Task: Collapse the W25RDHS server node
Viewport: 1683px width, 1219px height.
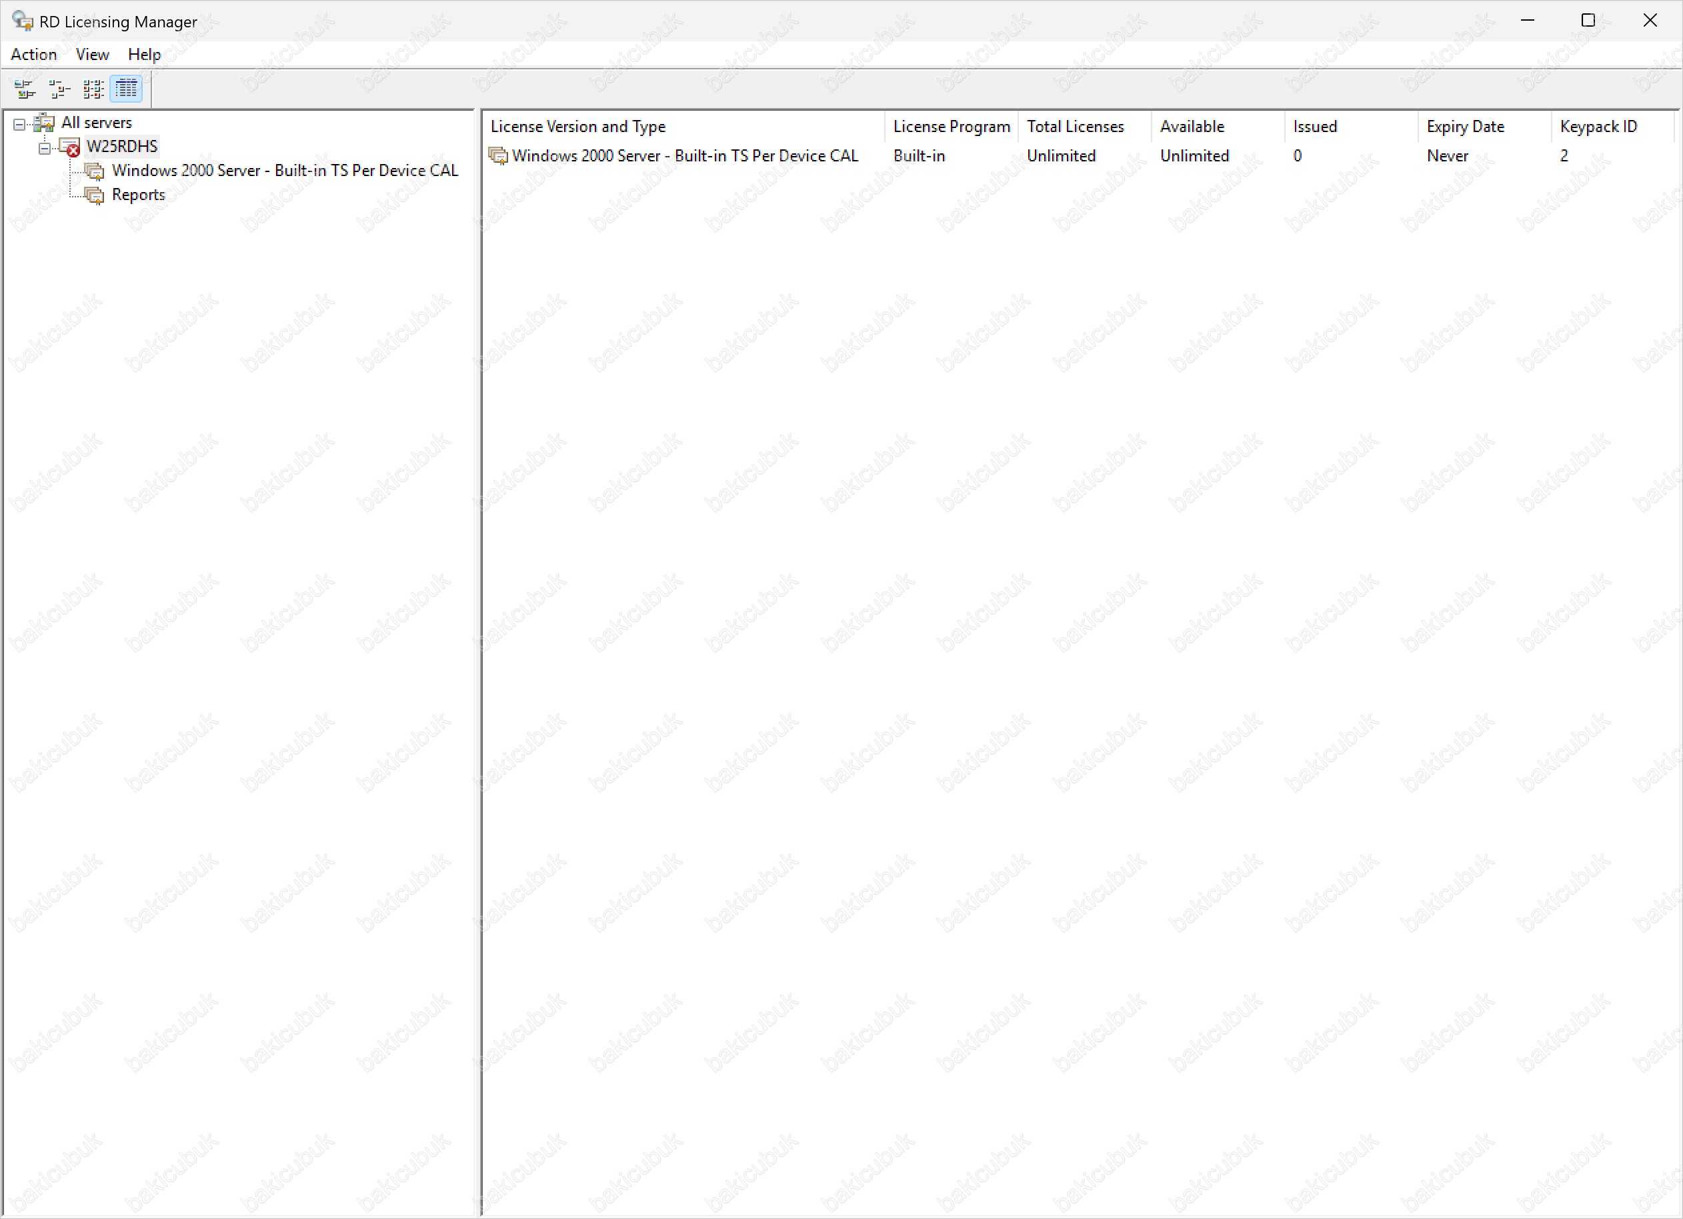Action: [x=45, y=149]
